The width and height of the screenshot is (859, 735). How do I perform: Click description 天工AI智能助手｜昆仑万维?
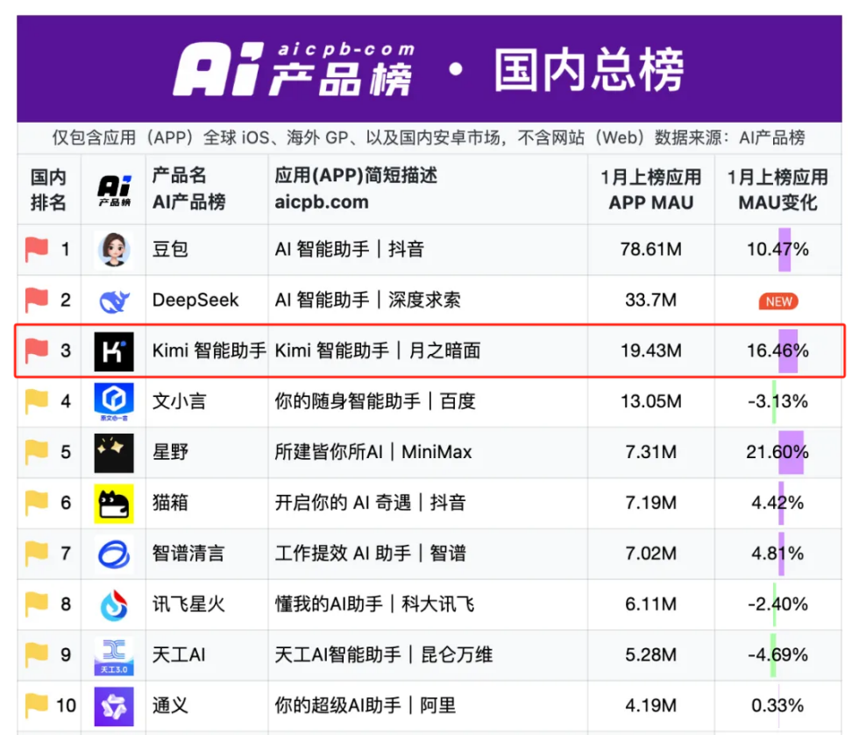384,654
